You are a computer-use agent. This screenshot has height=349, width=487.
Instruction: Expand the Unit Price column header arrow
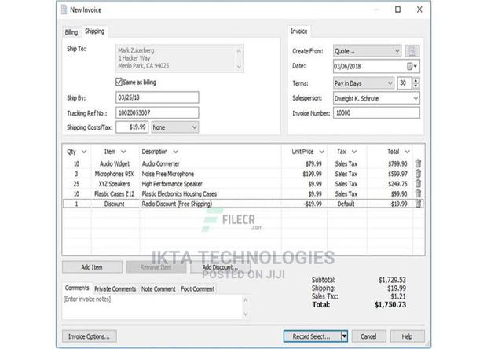tap(322, 152)
